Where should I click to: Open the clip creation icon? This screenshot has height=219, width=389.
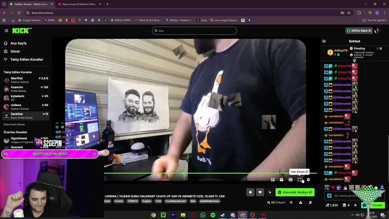pos(282,180)
